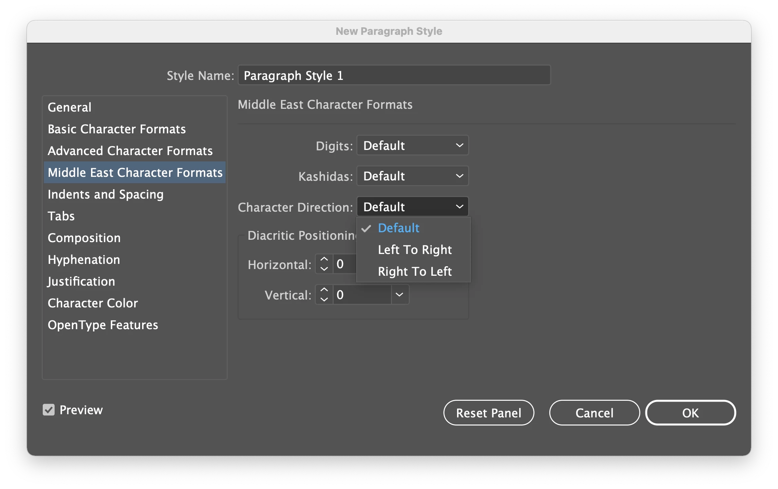Open the Digits dropdown

(x=412, y=146)
